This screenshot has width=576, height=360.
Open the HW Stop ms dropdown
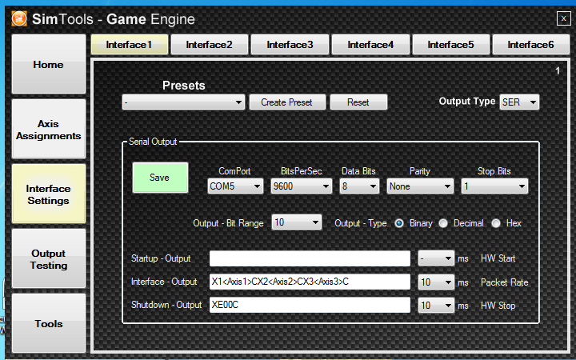point(436,306)
